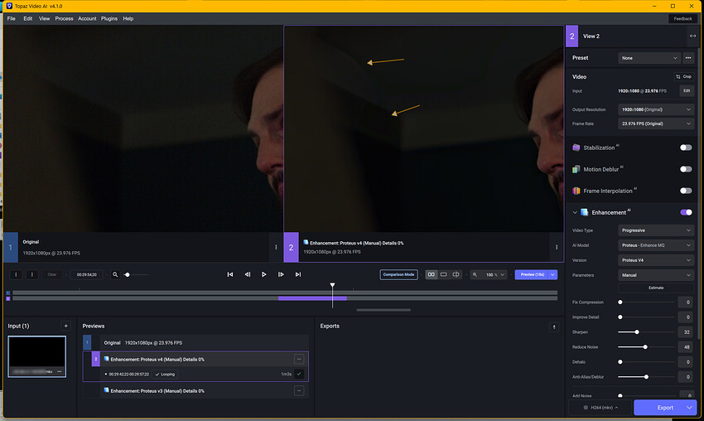Open the Version Proteus V4 dropdown
The image size is (704, 421).
(656, 260)
